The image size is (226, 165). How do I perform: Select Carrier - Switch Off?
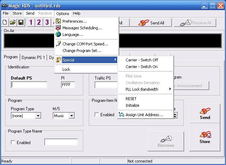(145, 60)
